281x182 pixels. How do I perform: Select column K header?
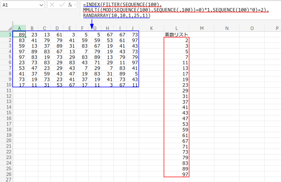coord(151,28)
